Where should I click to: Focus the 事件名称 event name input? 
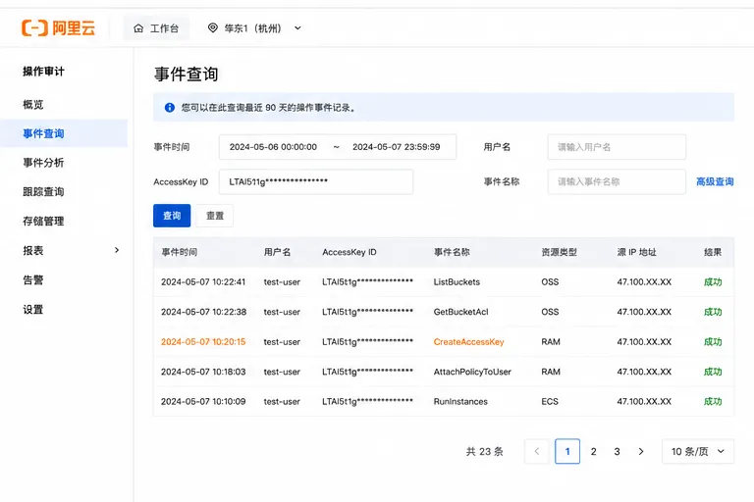(617, 181)
